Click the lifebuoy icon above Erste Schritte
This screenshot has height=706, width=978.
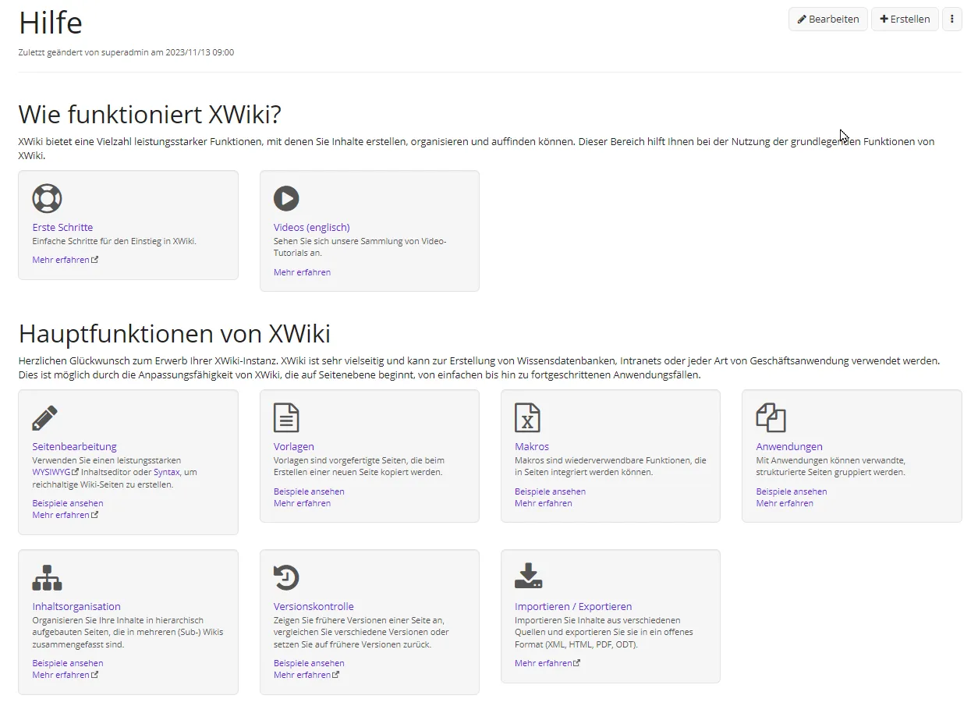click(47, 198)
